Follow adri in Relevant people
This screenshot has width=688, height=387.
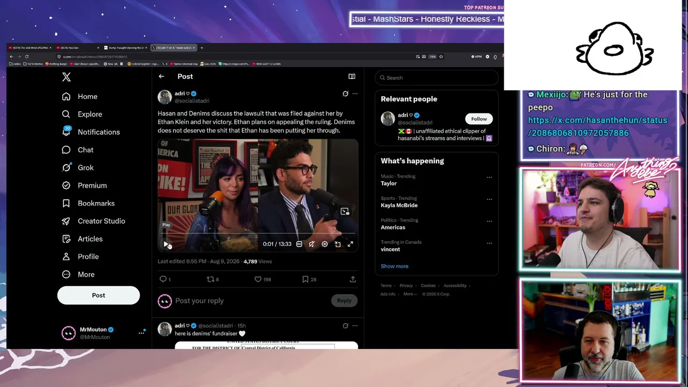pos(479,119)
